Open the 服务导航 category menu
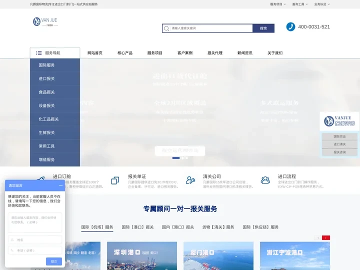This screenshot has width=360, height=270. [55, 53]
